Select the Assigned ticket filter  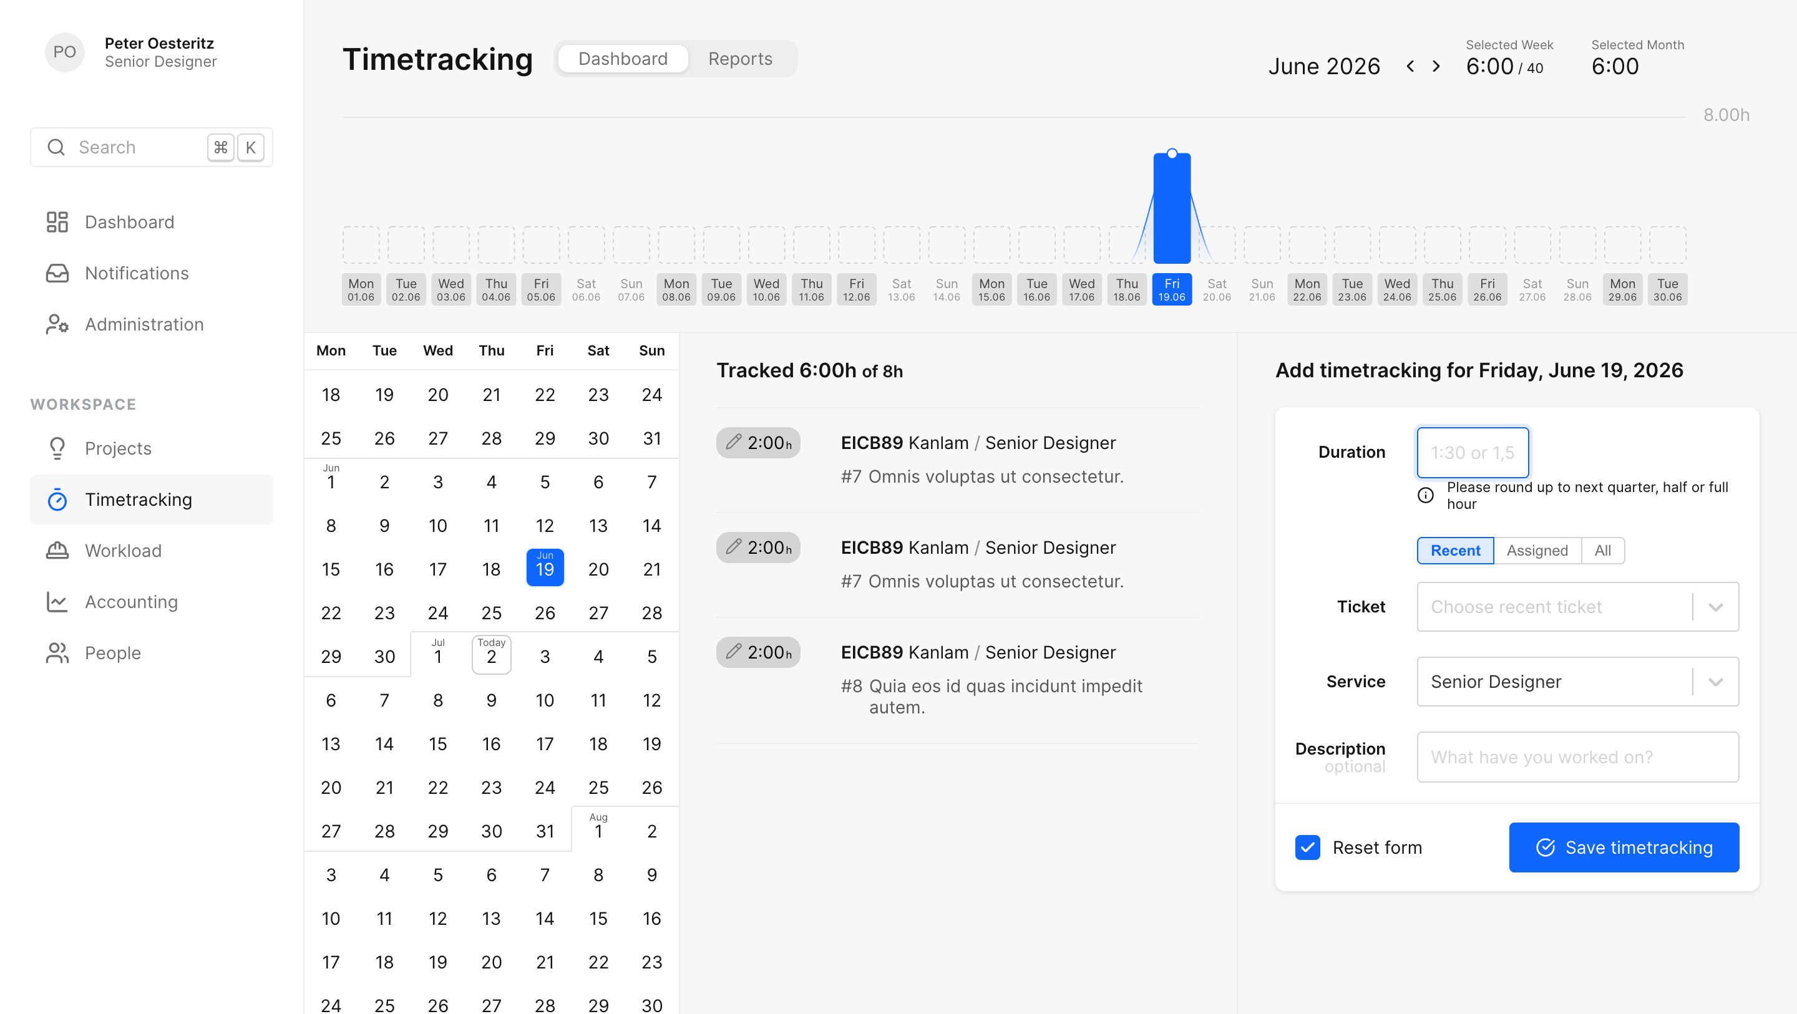tap(1537, 550)
